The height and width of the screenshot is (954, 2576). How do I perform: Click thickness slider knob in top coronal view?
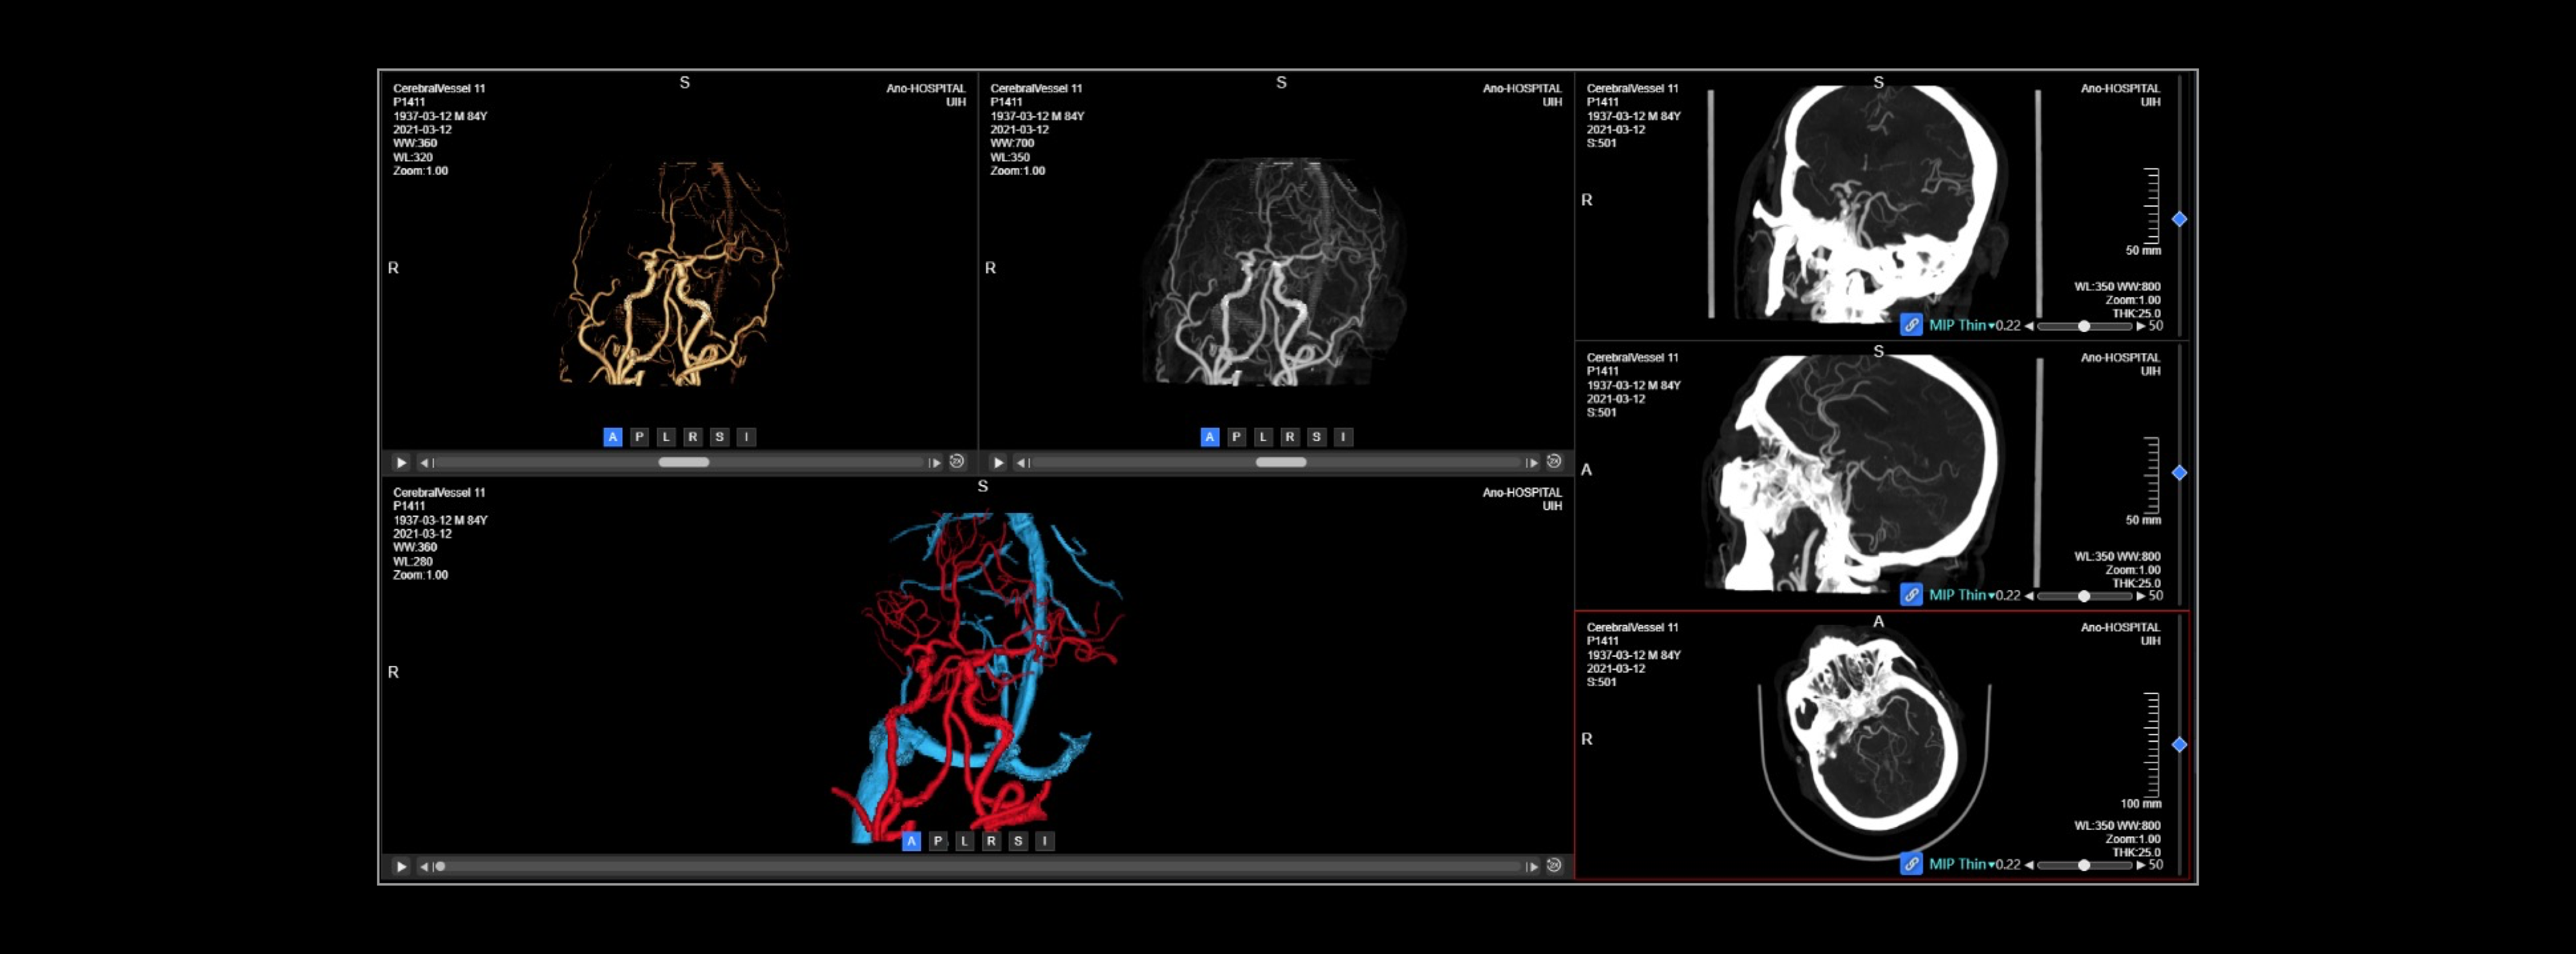2084,326
